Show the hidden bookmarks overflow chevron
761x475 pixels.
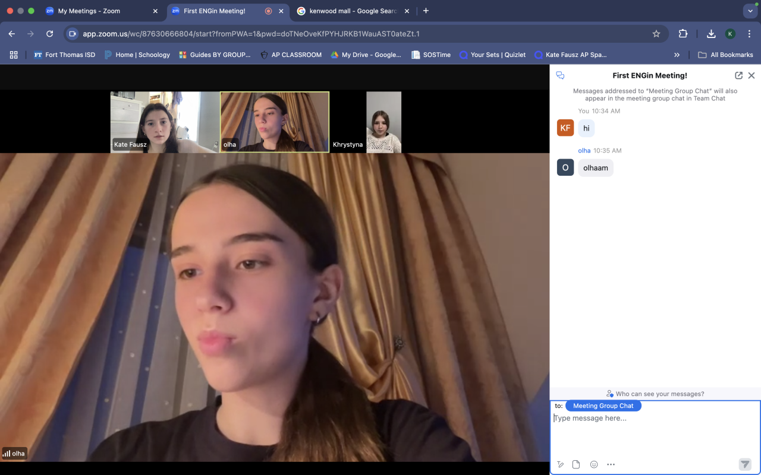[677, 55]
